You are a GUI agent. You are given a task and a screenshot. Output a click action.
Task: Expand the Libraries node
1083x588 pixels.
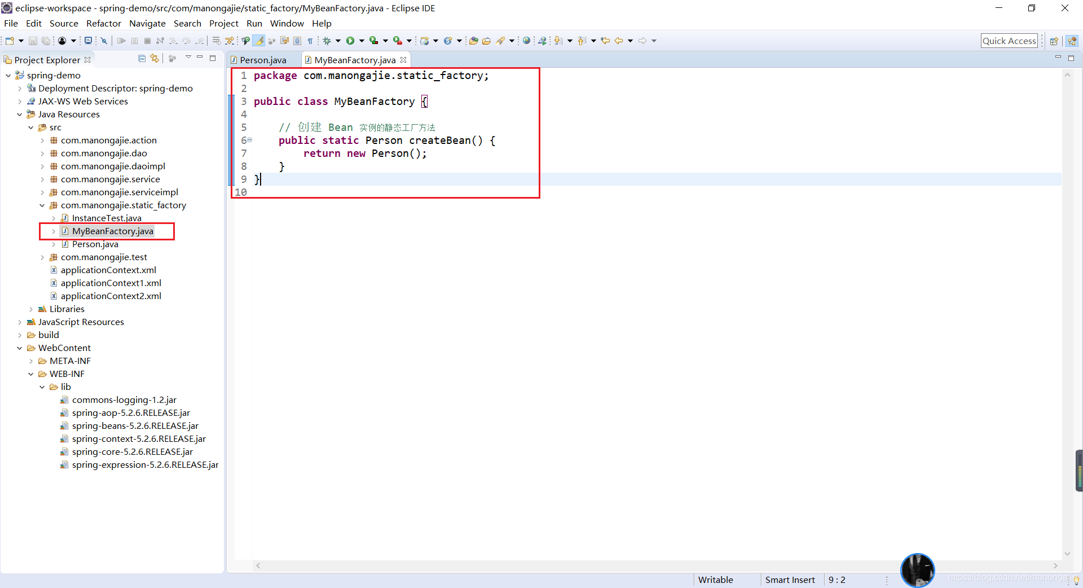(x=30, y=309)
